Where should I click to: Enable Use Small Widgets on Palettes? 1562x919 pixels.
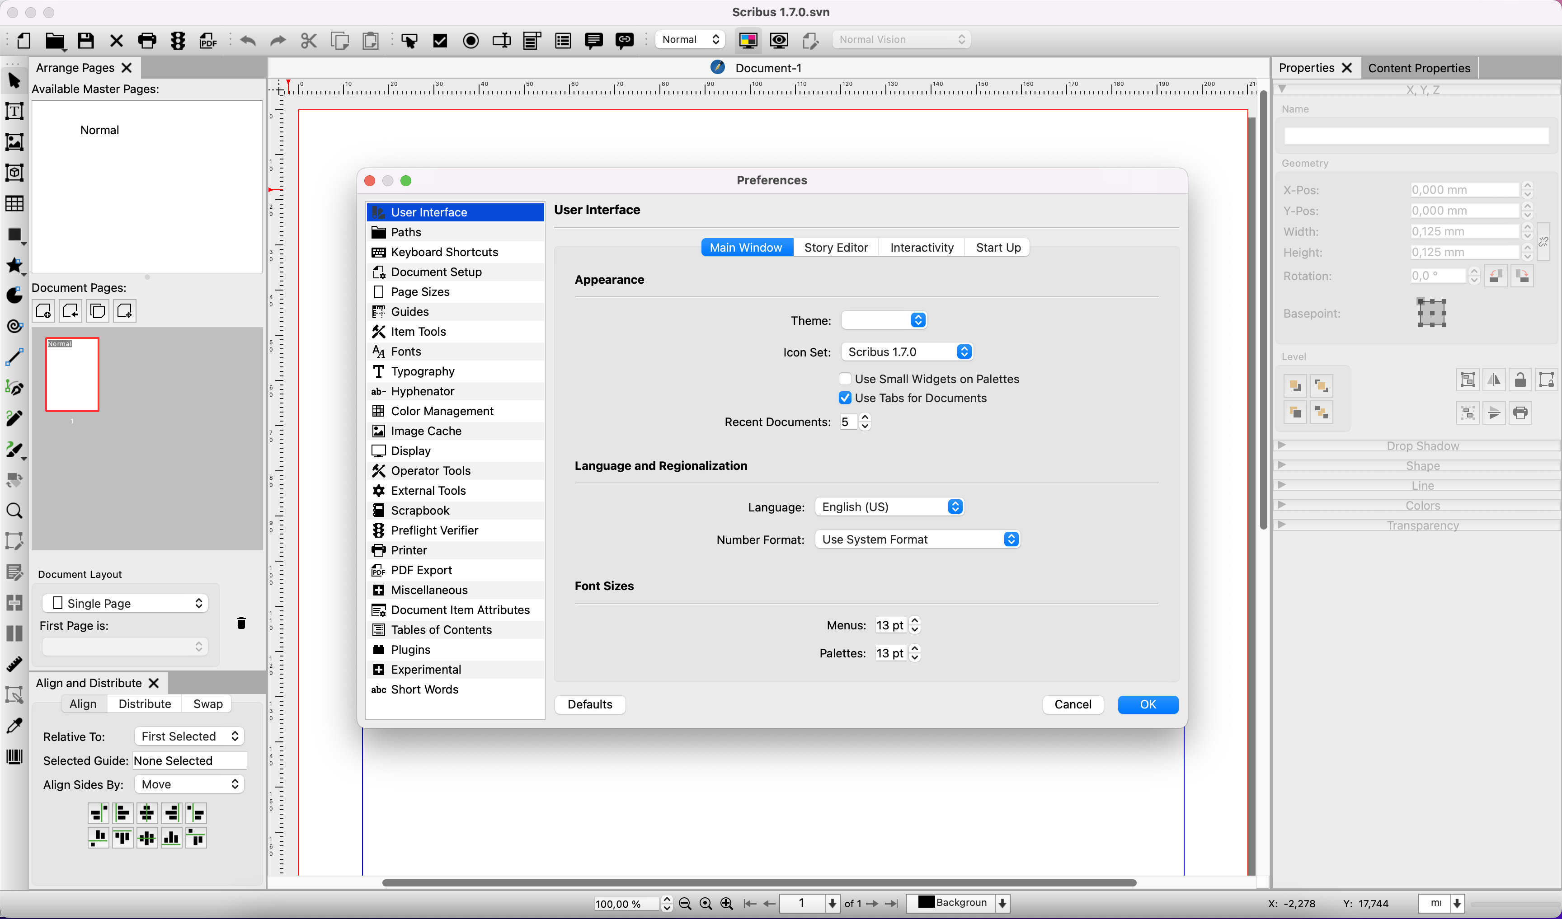point(845,379)
